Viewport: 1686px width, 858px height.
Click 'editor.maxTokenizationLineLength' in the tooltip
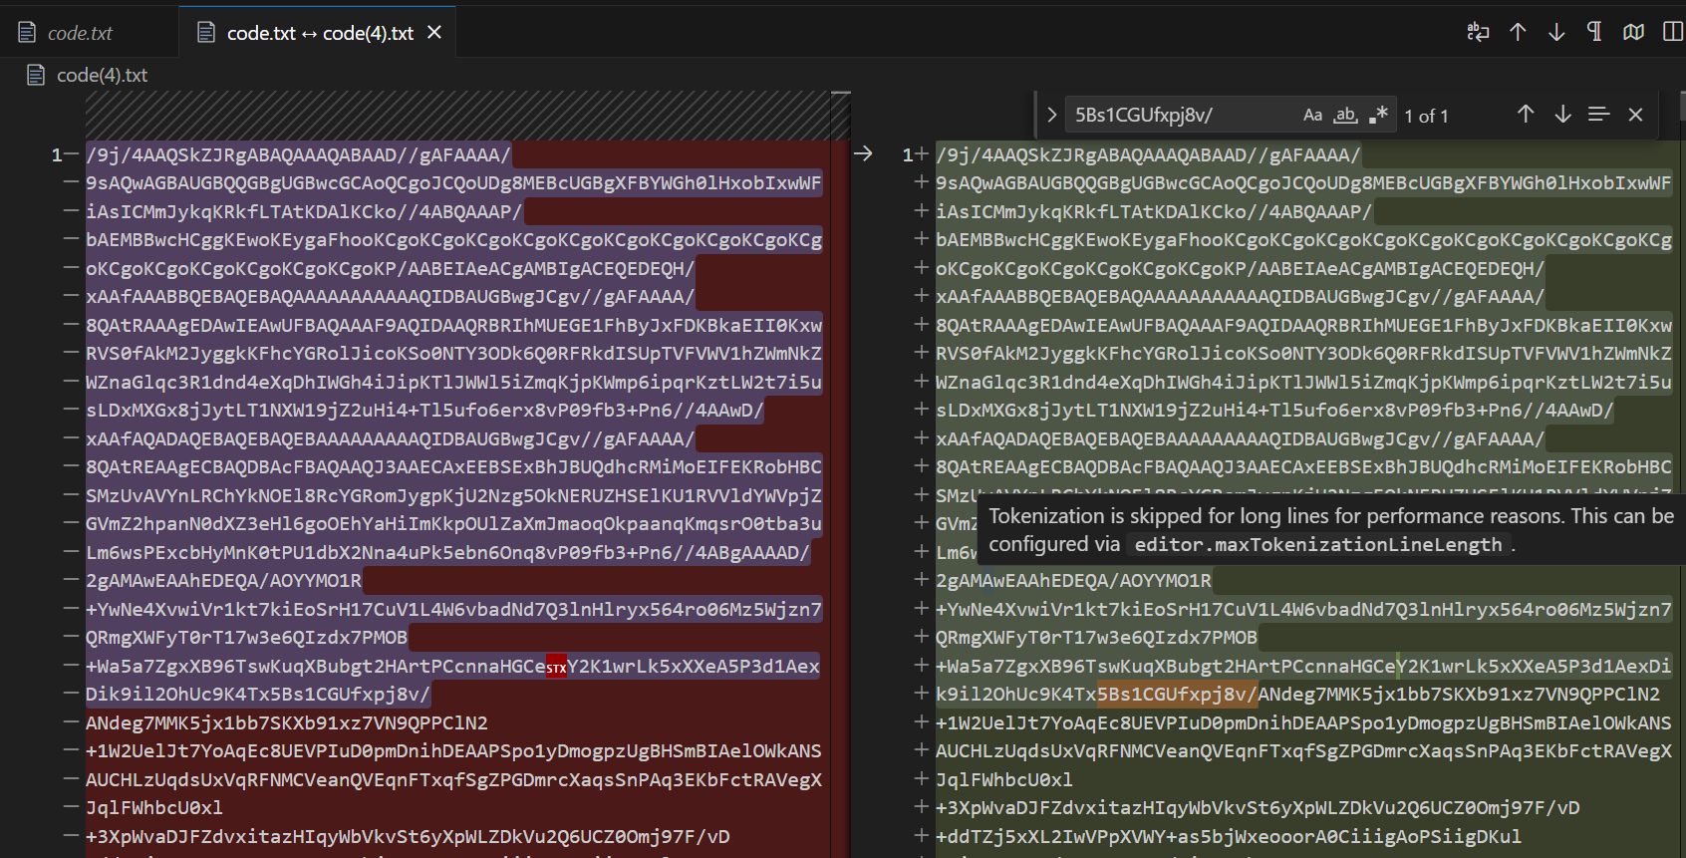pyautogui.click(x=1318, y=545)
